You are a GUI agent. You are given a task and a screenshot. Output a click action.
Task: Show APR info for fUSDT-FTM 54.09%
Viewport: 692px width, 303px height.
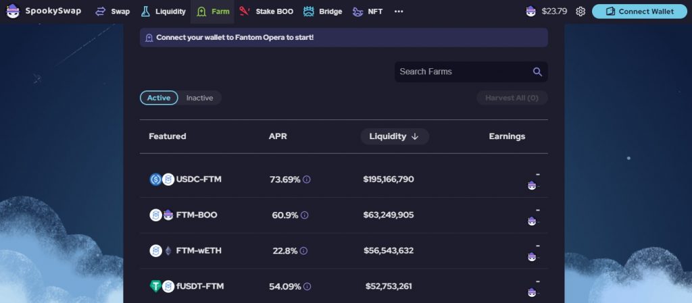tap(307, 286)
